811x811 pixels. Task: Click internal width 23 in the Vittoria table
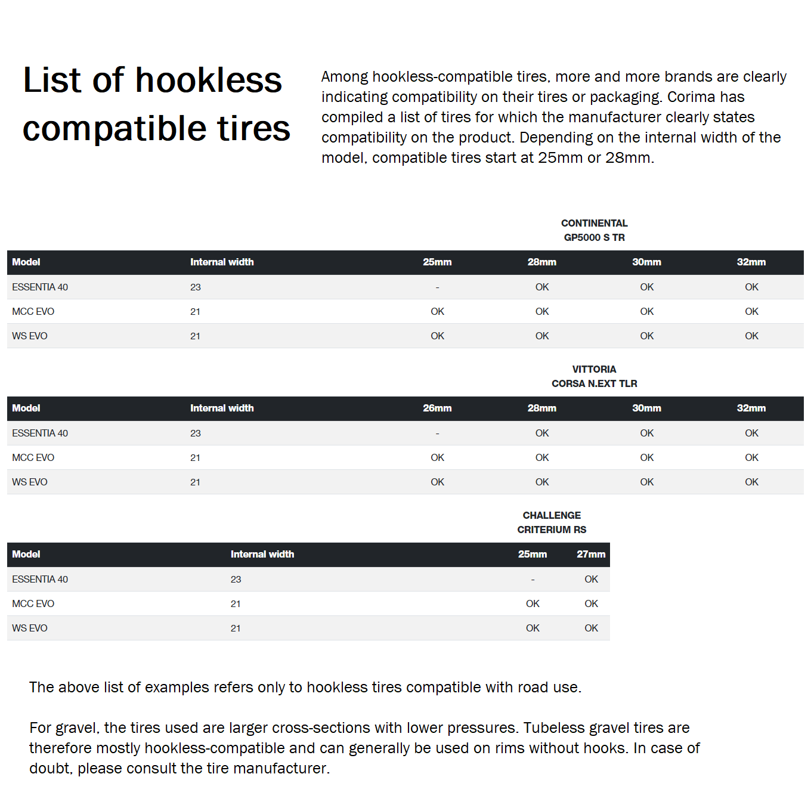click(196, 434)
